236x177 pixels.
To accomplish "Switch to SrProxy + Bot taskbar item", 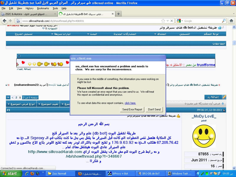I will [120, 174].
